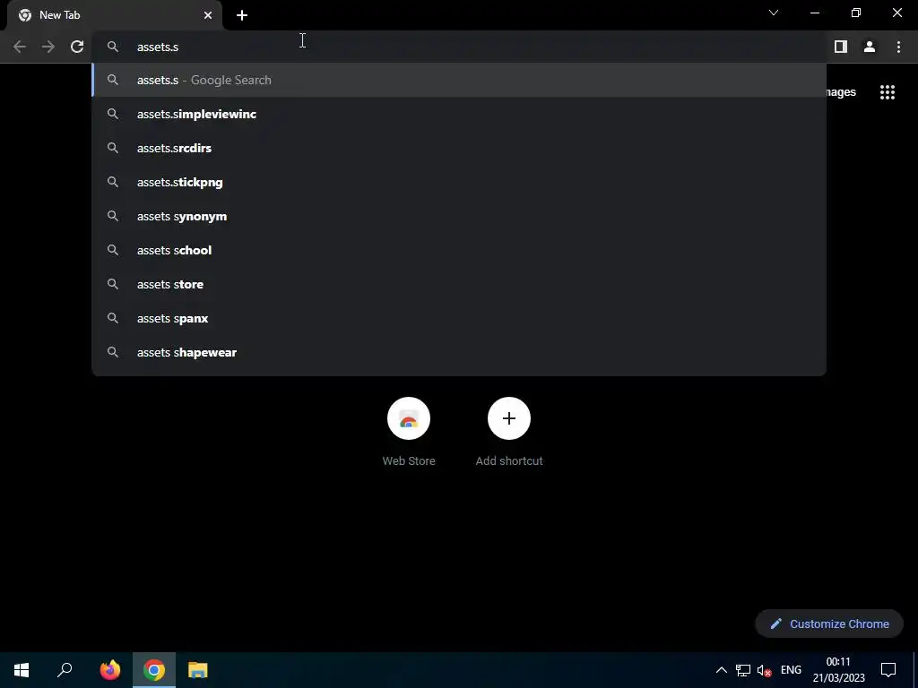Choose the assets.s Google Search suggestion

[x=459, y=80]
